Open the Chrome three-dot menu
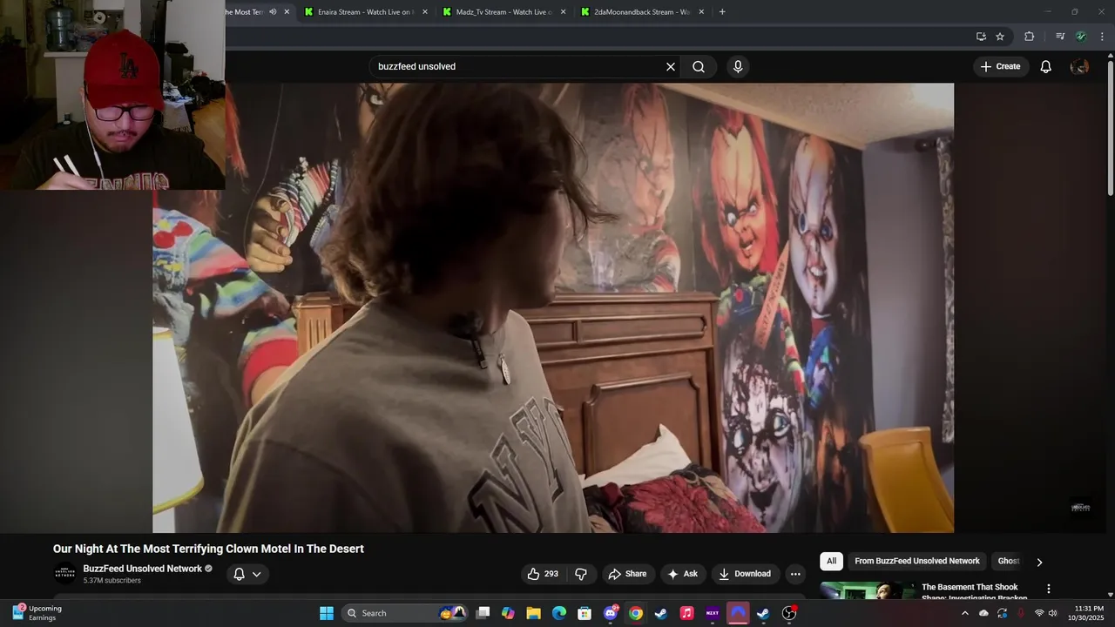Image resolution: width=1115 pixels, height=627 pixels. [1103, 37]
